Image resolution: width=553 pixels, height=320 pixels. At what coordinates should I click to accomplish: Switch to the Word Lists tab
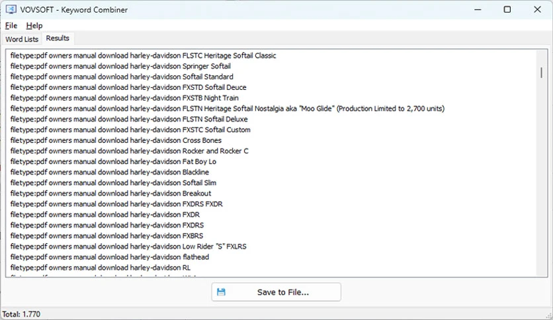(x=22, y=39)
